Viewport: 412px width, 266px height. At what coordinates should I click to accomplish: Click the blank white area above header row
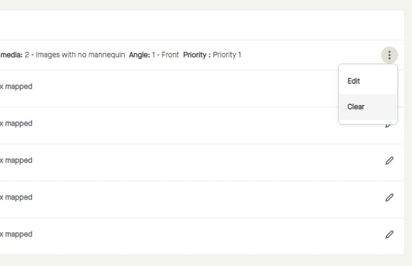184,25
